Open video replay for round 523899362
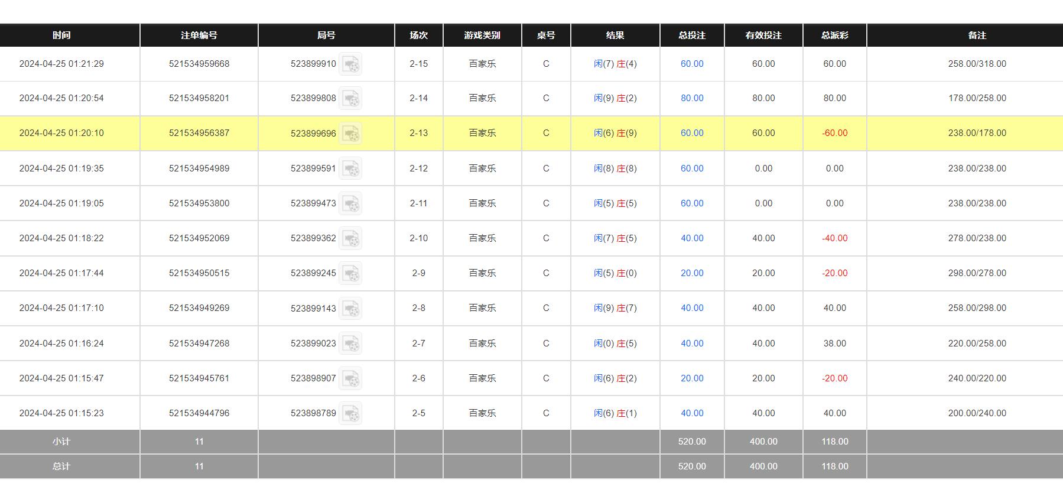The image size is (1063, 483). [350, 238]
